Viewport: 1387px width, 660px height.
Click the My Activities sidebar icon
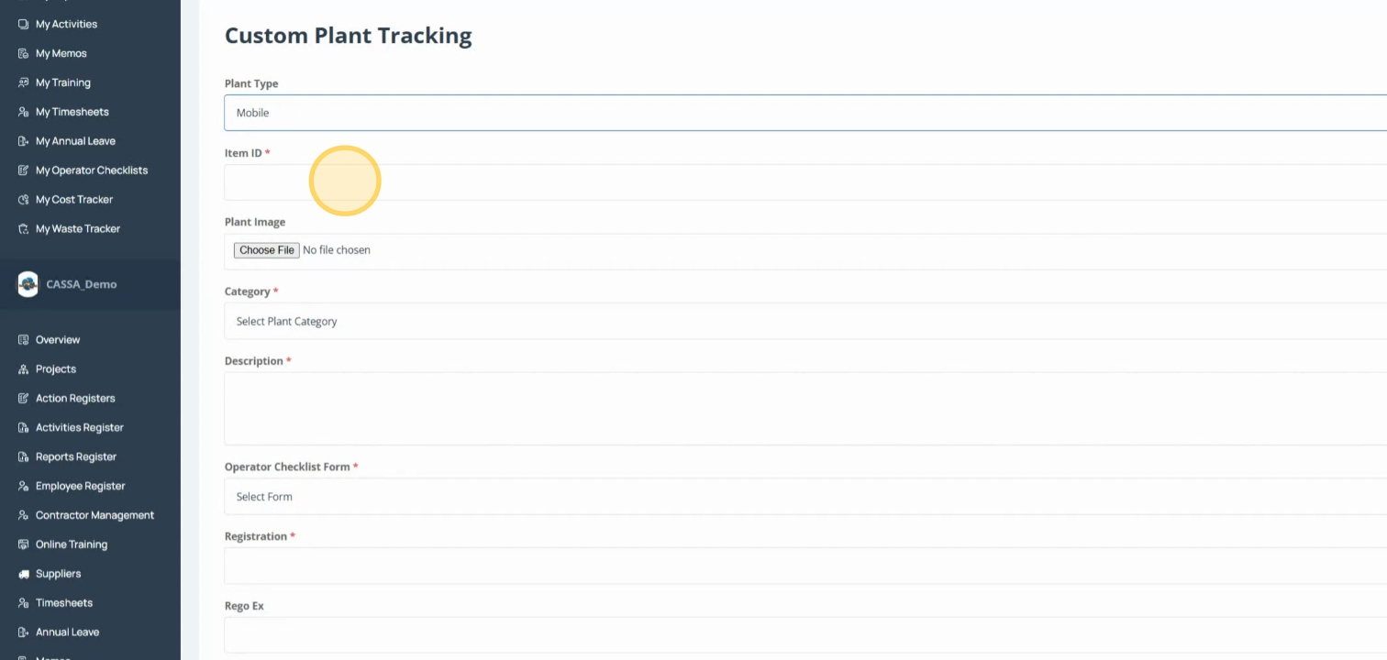coord(24,24)
